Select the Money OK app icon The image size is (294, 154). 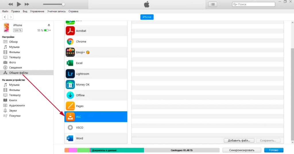click(70, 84)
